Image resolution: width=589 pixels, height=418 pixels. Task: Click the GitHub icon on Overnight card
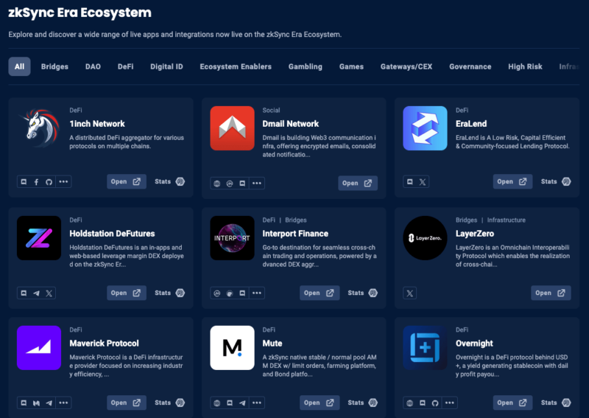435,403
